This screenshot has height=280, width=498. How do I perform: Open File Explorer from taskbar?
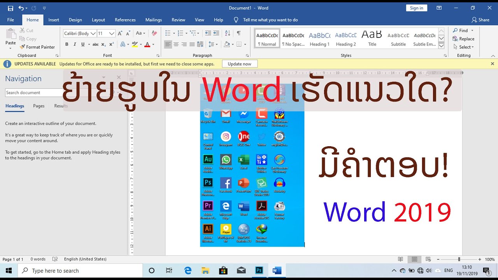[205, 271]
